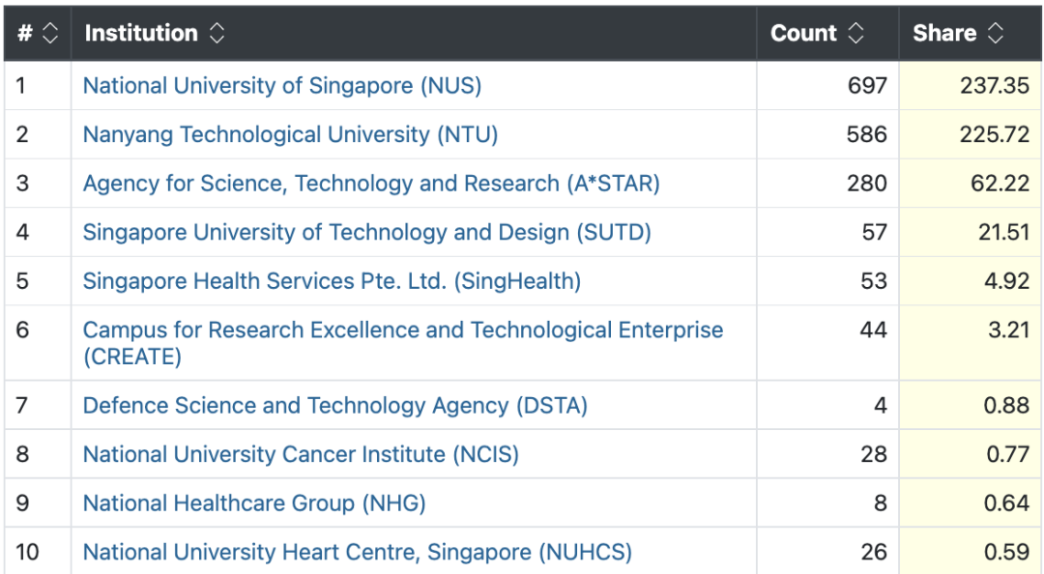Click the sort icon next to Institution
The image size is (1044, 574).
pos(217,34)
